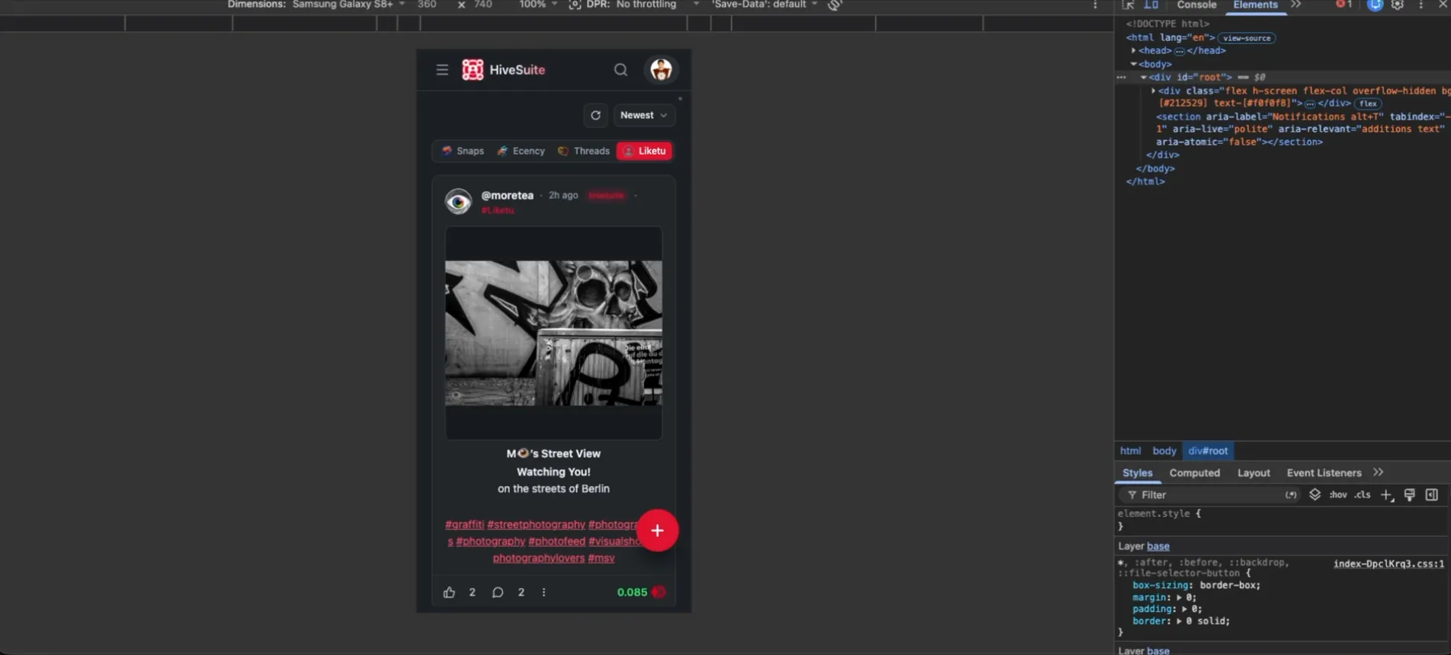Open DevTools settings gear
The image size is (1451, 655).
pyautogui.click(x=1398, y=5)
